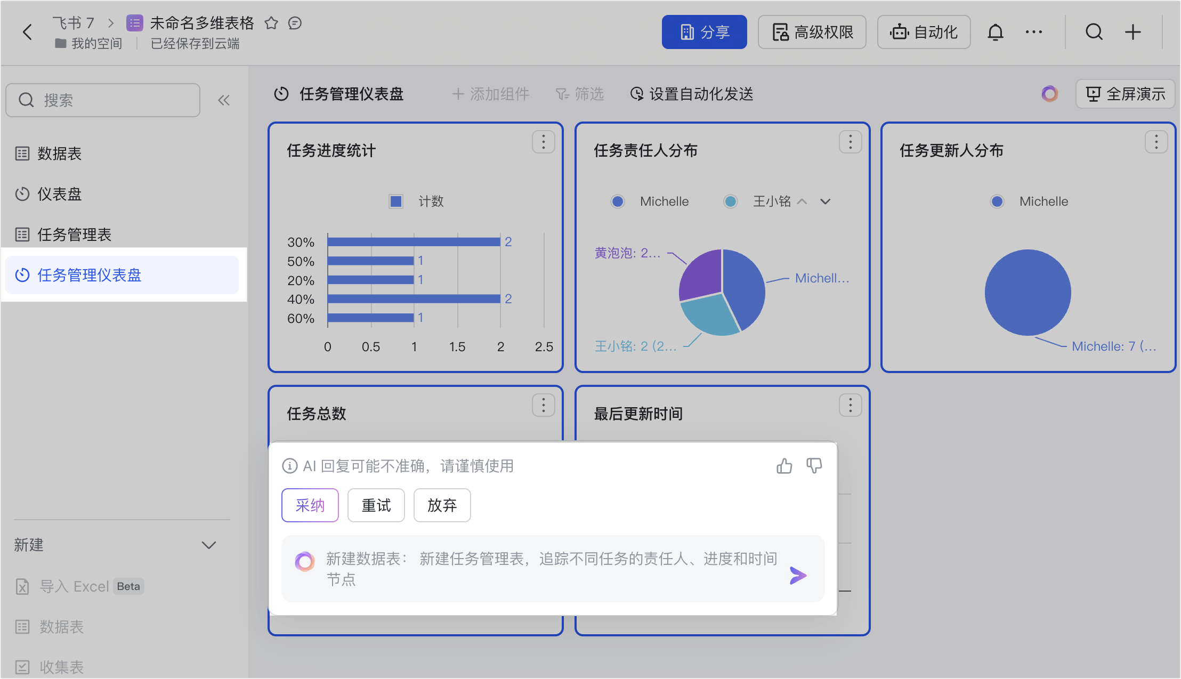1181x679 pixels.
Task: Accept AI result with 采纳
Action: click(310, 505)
